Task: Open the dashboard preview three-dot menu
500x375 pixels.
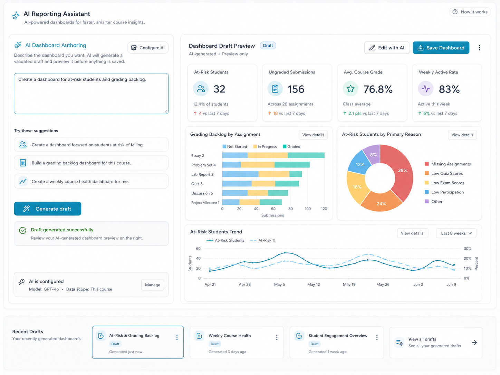Action: coord(479,48)
